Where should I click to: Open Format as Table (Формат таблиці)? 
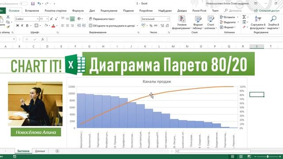tap(198, 23)
